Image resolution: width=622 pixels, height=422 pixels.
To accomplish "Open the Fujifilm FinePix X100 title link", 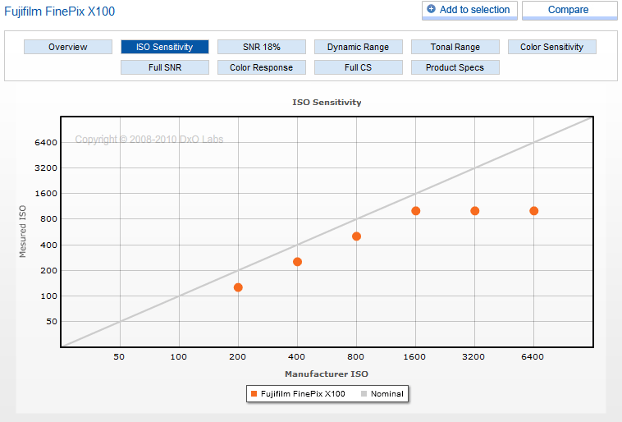I will pos(60,11).
